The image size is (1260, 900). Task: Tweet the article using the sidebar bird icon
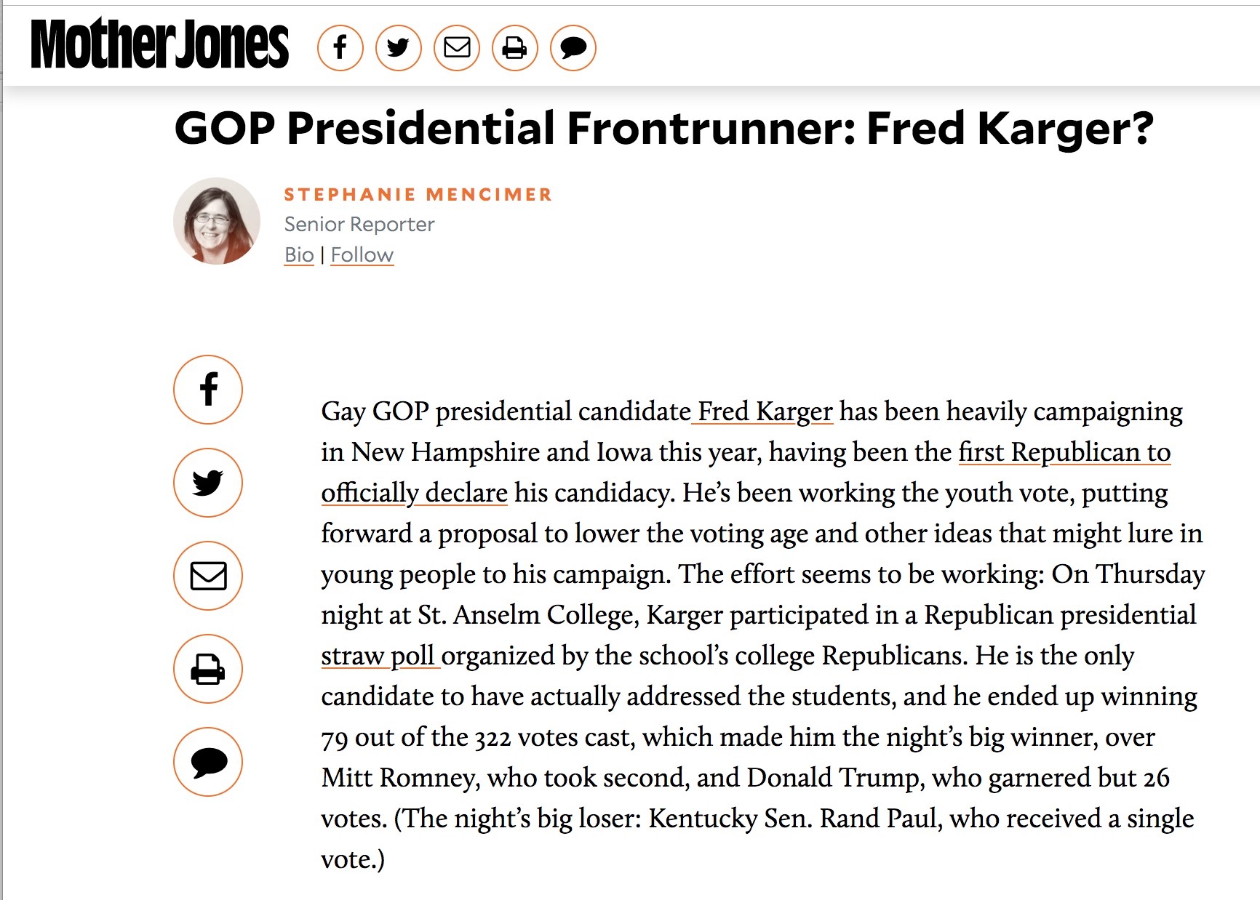208,483
